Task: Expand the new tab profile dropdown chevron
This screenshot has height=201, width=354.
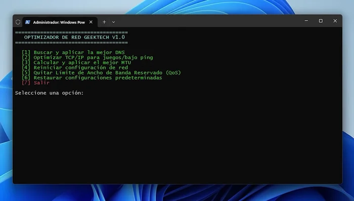Action: (114, 22)
